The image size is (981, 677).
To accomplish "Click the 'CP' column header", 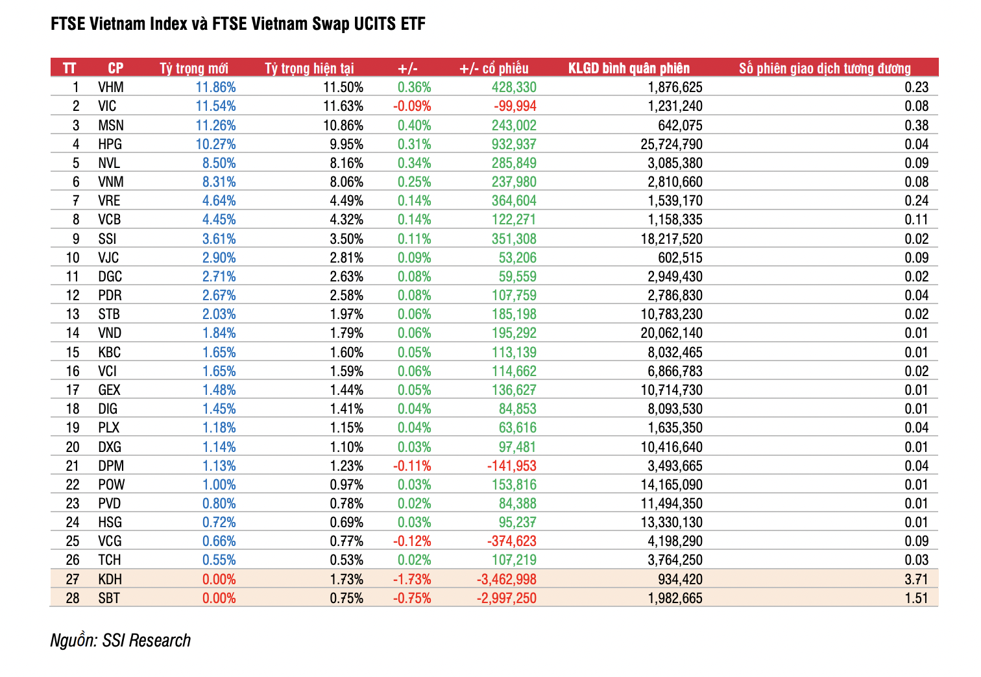I will pos(115,68).
